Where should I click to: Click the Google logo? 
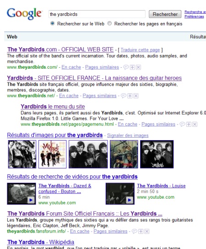pyautogui.click(x=24, y=14)
